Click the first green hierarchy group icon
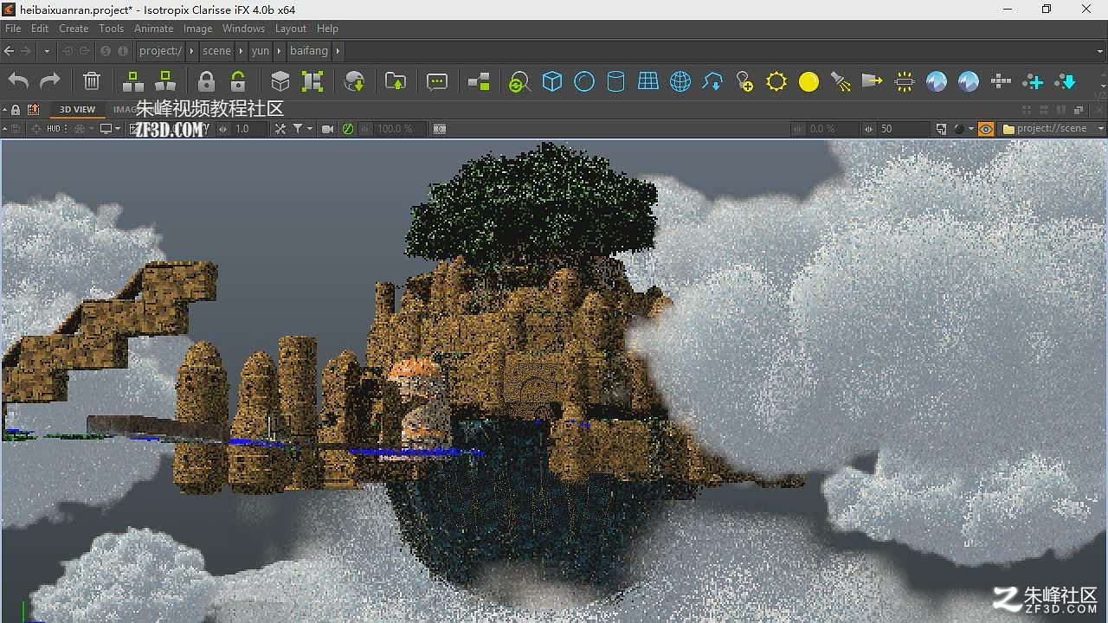The width and height of the screenshot is (1108, 623). (x=133, y=81)
